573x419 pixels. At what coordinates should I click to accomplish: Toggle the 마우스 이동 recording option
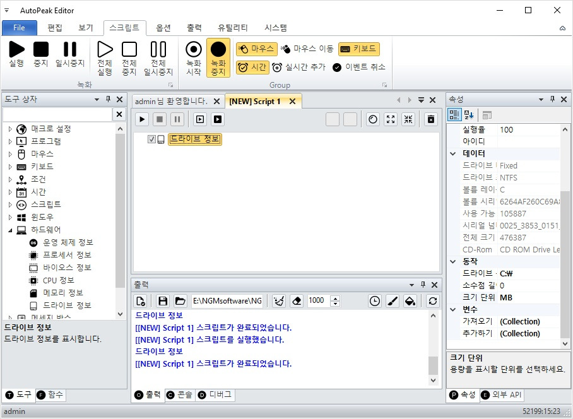307,49
